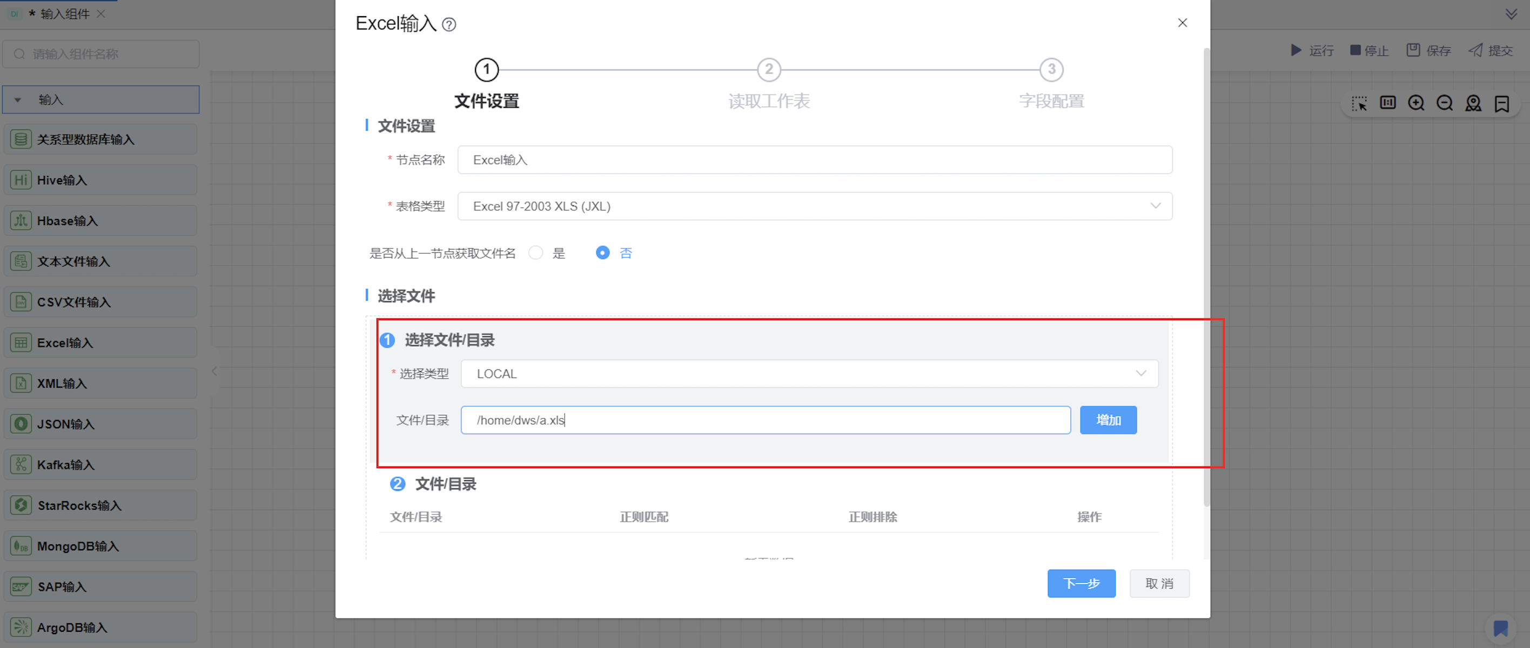Select the 否 radio option
Image resolution: width=1530 pixels, height=648 pixels.
tap(602, 253)
